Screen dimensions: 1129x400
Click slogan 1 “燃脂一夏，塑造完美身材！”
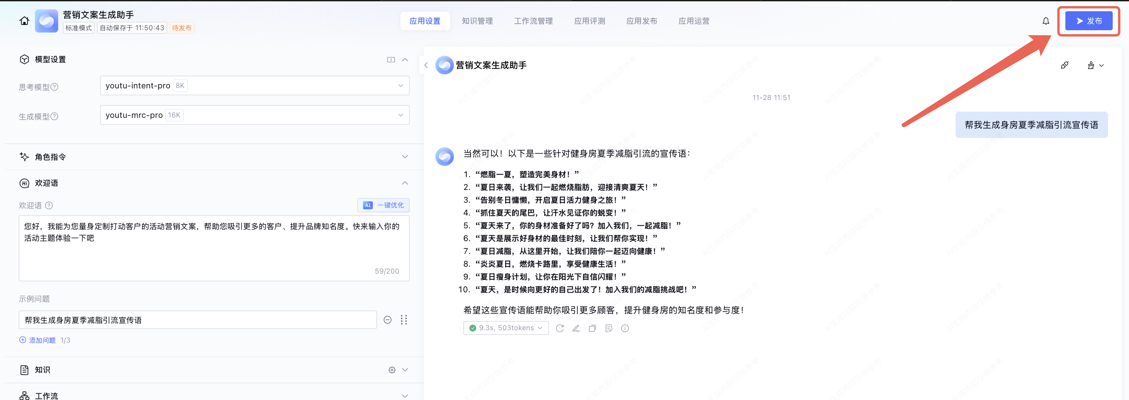pyautogui.click(x=527, y=174)
